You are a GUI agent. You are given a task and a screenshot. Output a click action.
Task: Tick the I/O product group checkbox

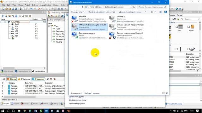177,27
